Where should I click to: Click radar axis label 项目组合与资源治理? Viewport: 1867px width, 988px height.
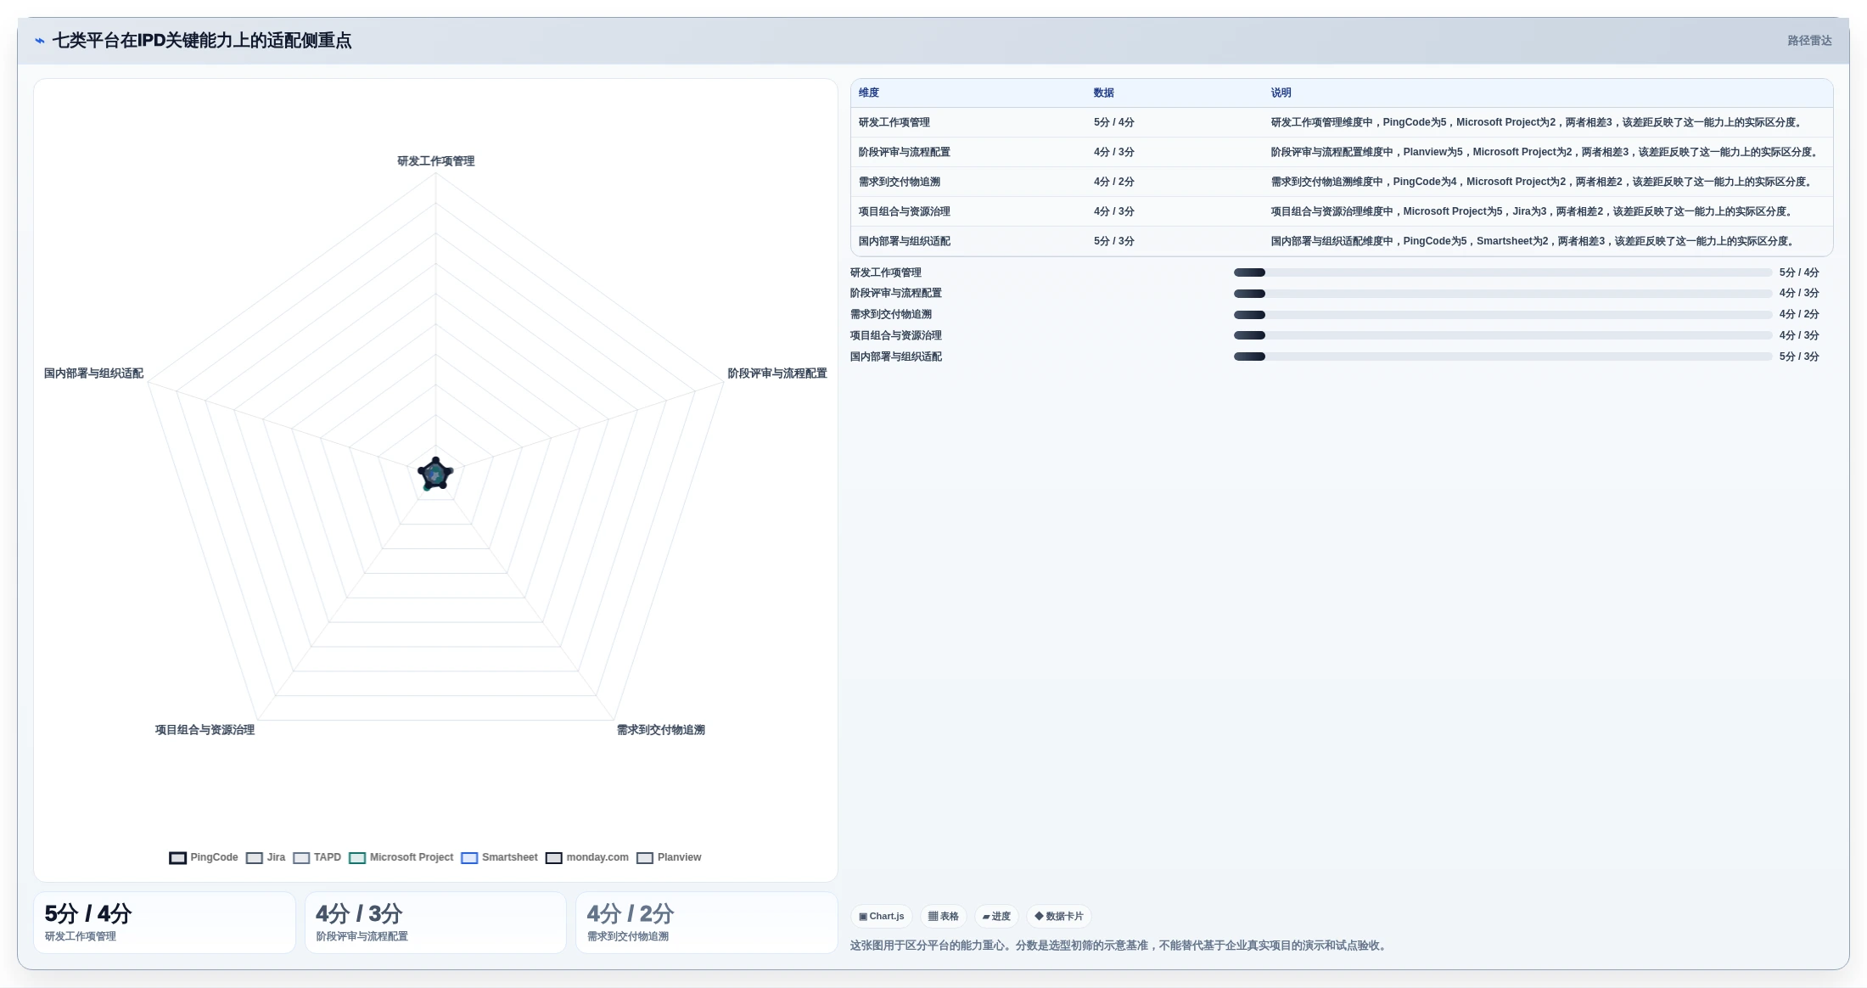coord(205,730)
